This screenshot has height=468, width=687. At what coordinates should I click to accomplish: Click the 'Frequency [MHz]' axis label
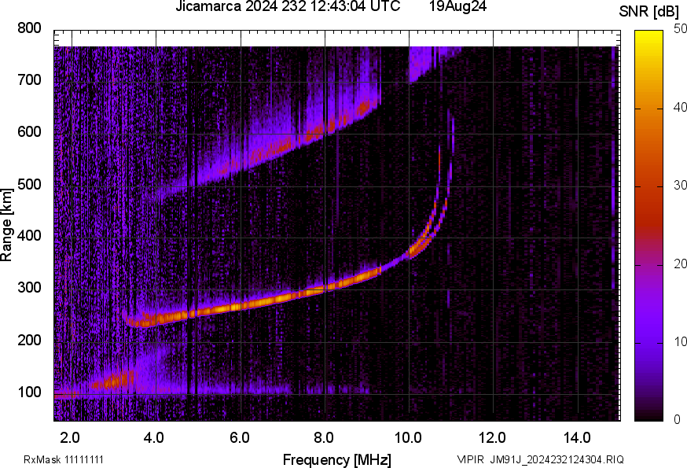(x=337, y=459)
